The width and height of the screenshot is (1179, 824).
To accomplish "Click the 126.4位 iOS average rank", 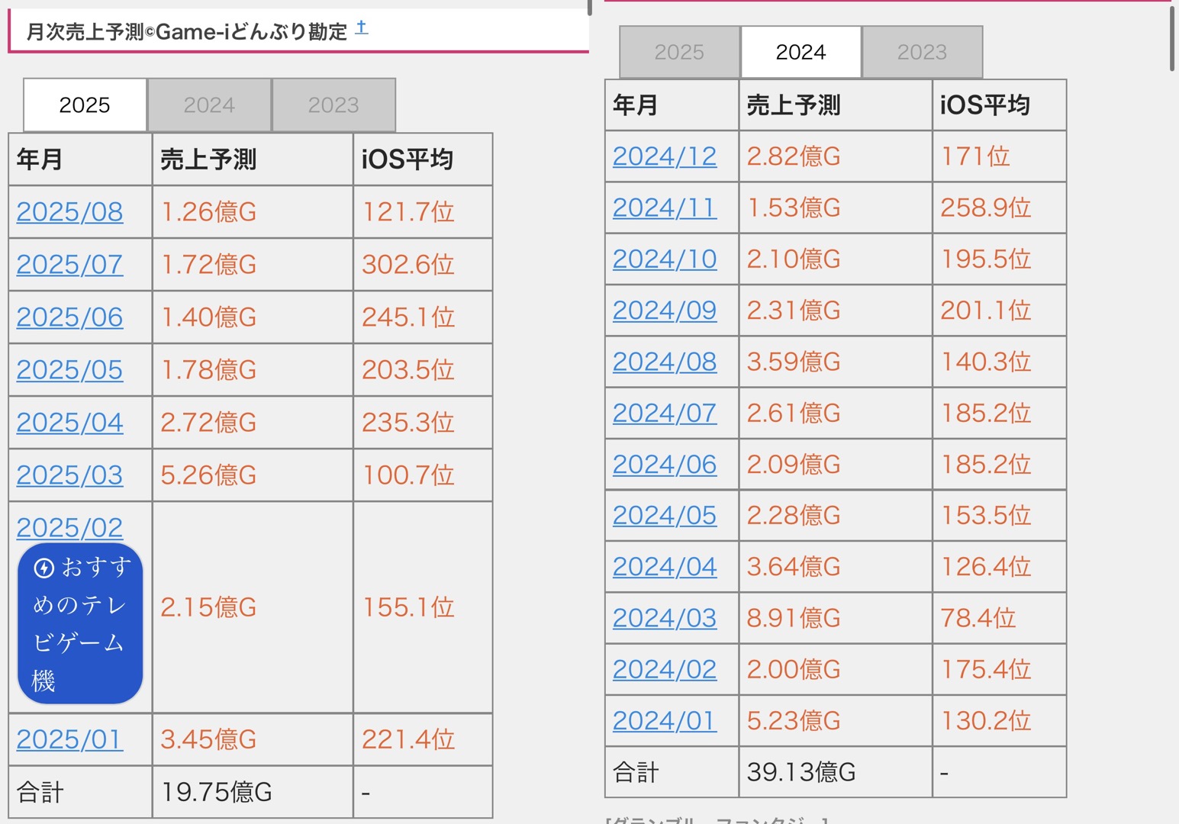I will pyautogui.click(x=986, y=567).
